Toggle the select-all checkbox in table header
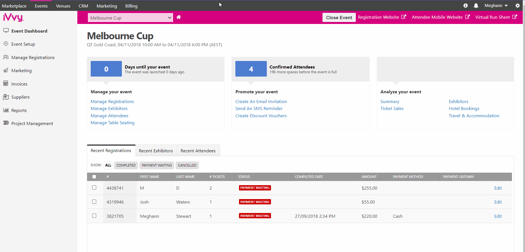This screenshot has height=252, width=525. (x=94, y=177)
